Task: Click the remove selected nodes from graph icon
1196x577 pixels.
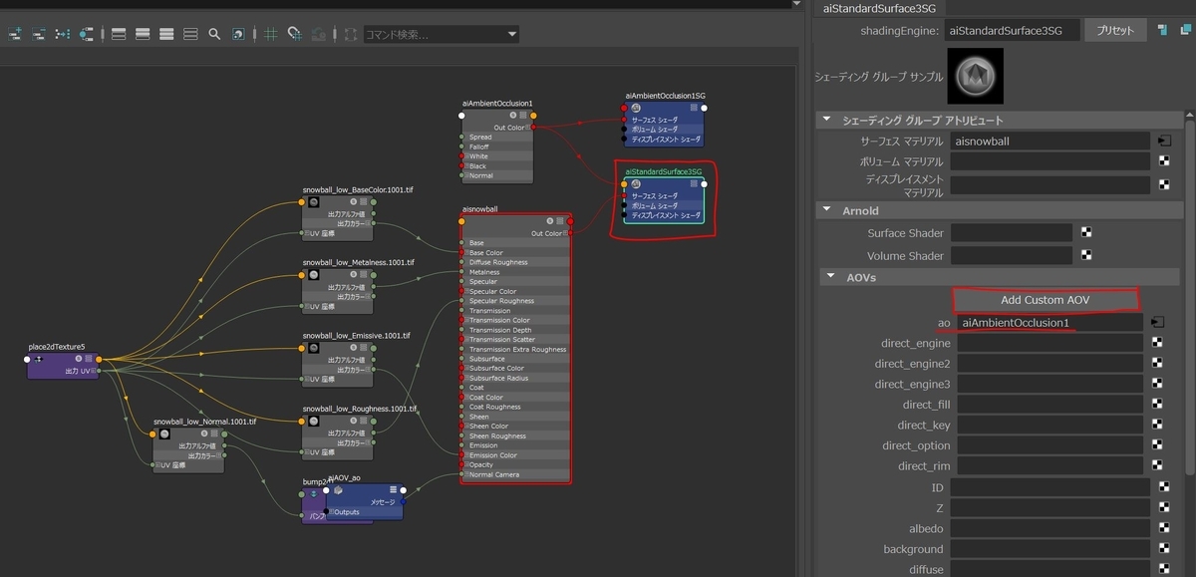Action: click(x=39, y=34)
